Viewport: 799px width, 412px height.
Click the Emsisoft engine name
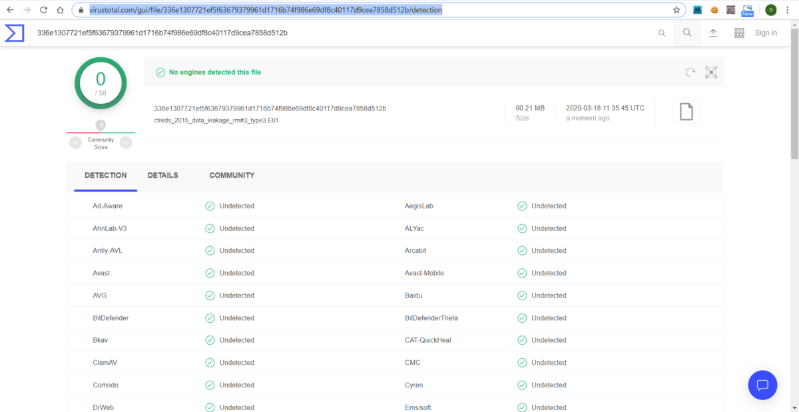click(x=418, y=407)
